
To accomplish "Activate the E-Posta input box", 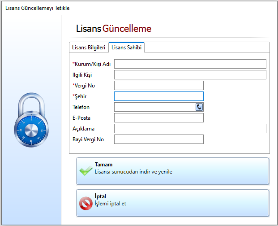I will click(x=158, y=117).
